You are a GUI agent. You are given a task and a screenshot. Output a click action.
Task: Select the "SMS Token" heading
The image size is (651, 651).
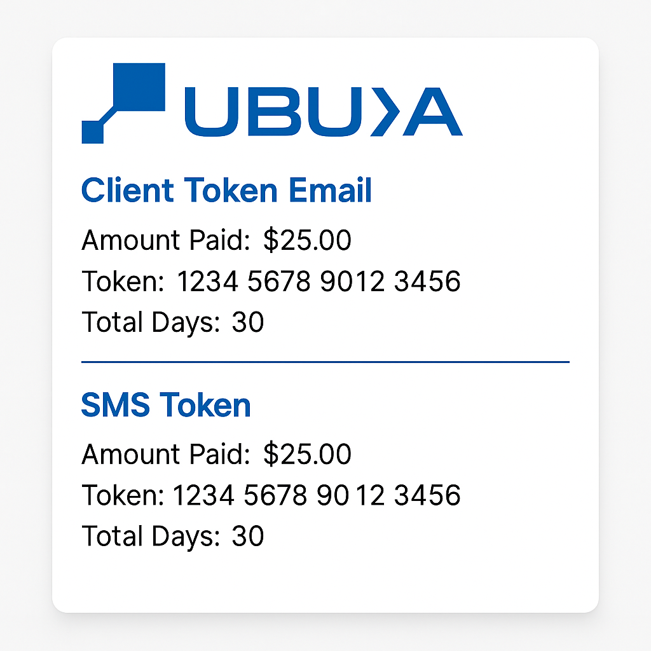point(166,405)
